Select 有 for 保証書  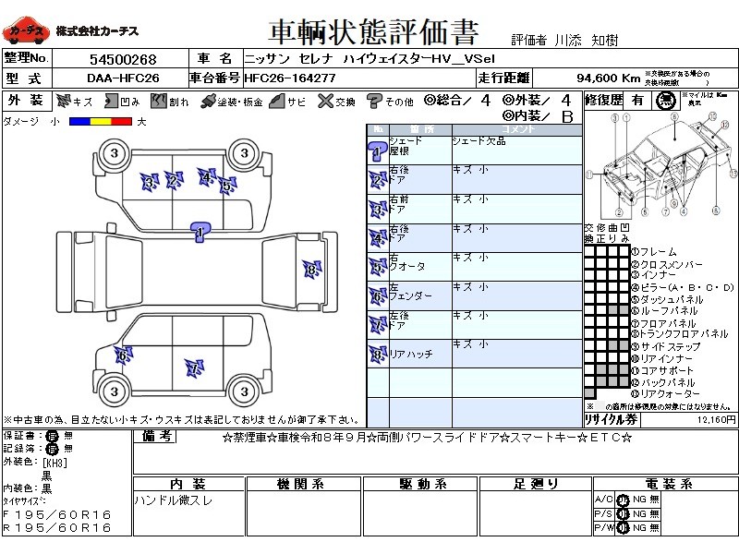coord(52,436)
